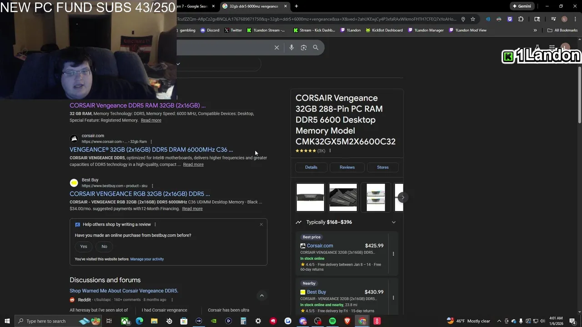Viewport: 582px width, 327px height.
Task: Open the Chrome profile avatar
Action: pyautogui.click(x=564, y=19)
